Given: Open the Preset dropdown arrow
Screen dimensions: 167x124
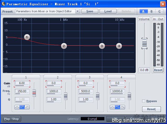Looking at the screenshot, I should pos(78,11).
